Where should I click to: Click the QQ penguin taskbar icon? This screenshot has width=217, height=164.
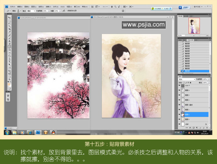click(x=53, y=132)
